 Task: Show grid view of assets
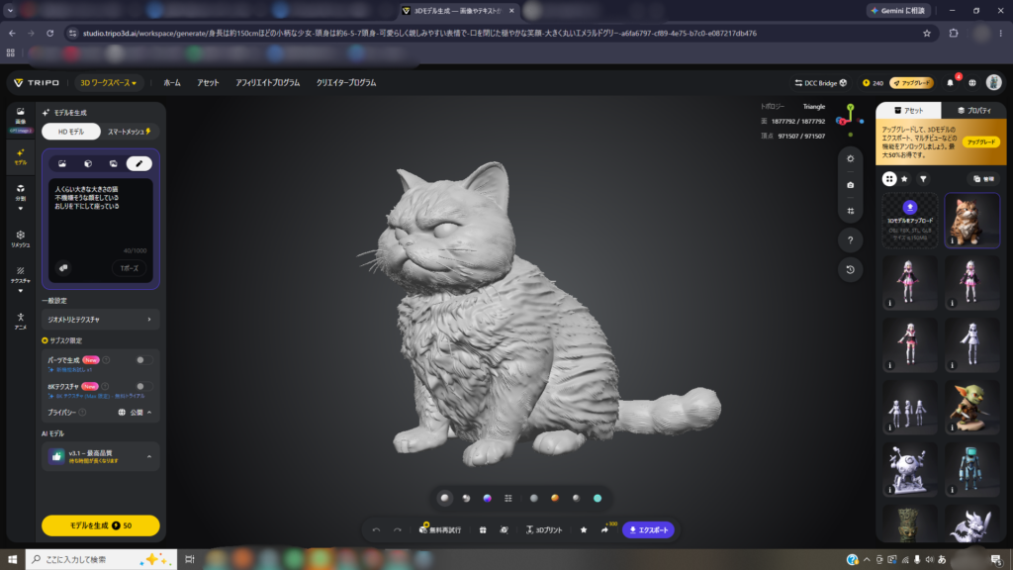pos(889,179)
